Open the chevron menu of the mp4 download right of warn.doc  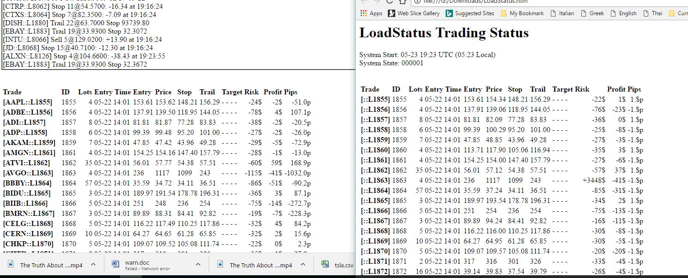(303, 265)
